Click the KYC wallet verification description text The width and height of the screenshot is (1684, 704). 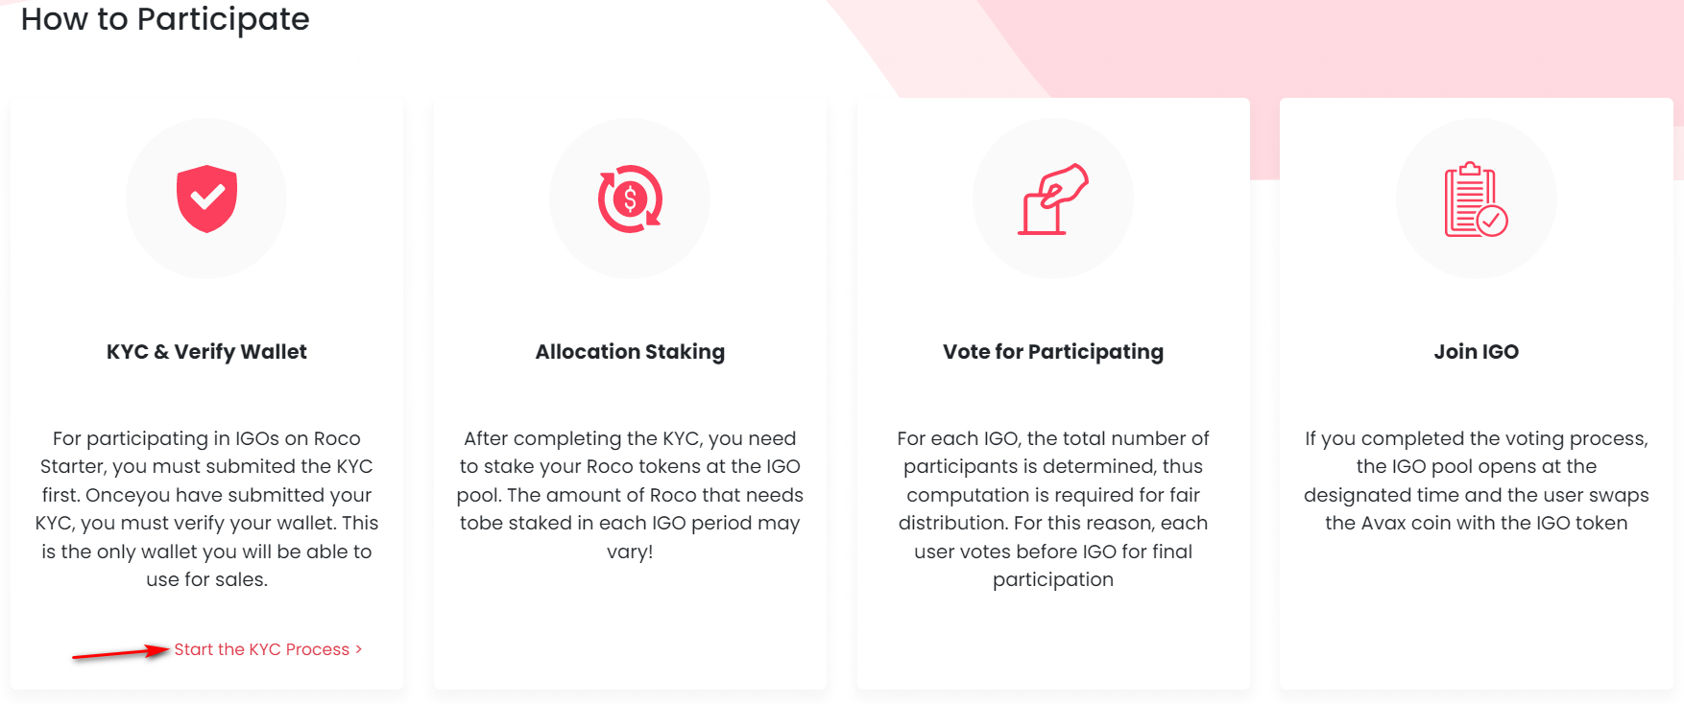206,508
